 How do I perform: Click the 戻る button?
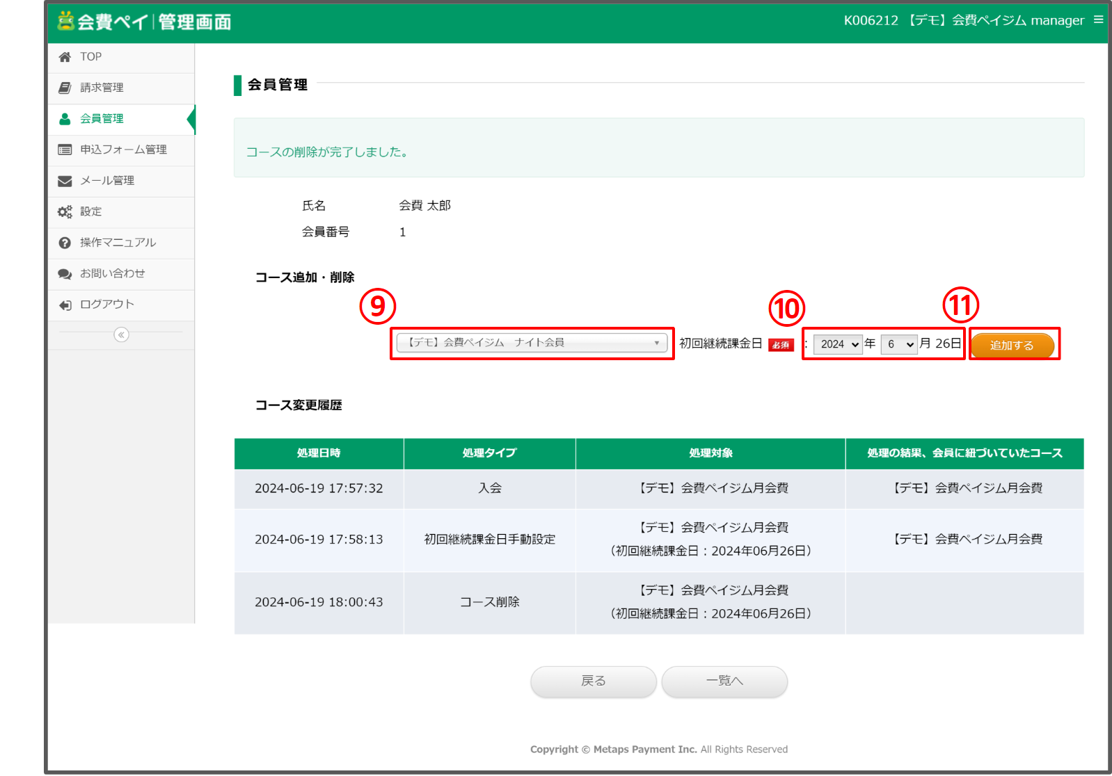pyautogui.click(x=593, y=681)
